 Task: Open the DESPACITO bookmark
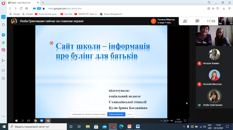point(86,14)
